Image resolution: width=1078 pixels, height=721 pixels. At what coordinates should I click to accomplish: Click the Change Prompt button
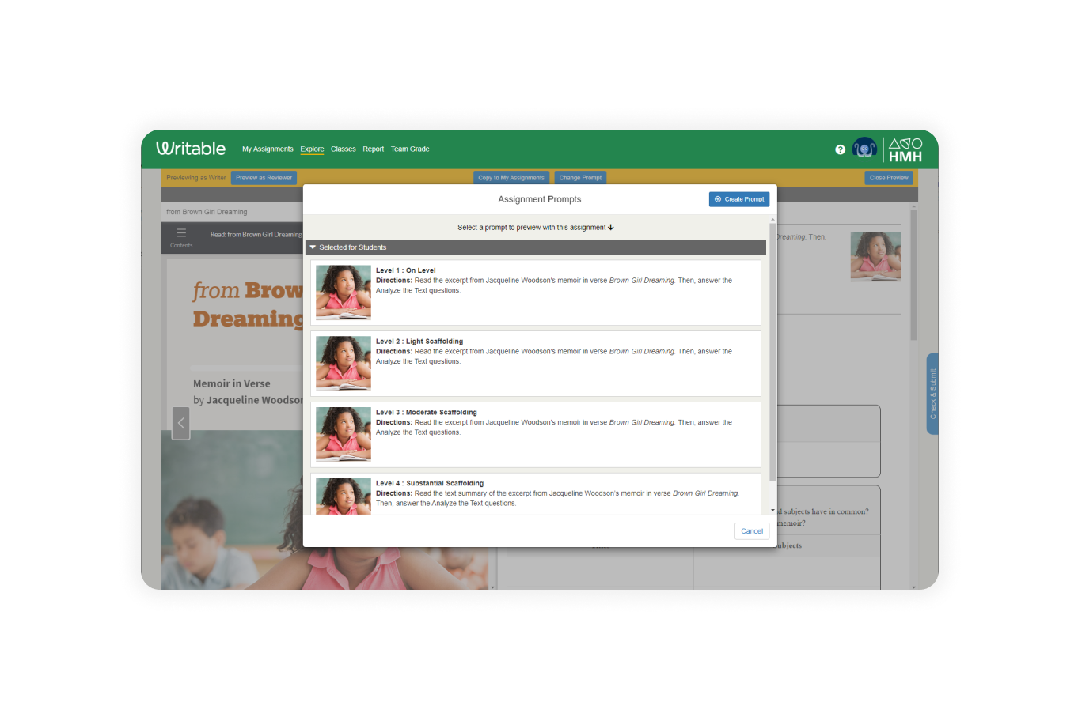click(579, 177)
